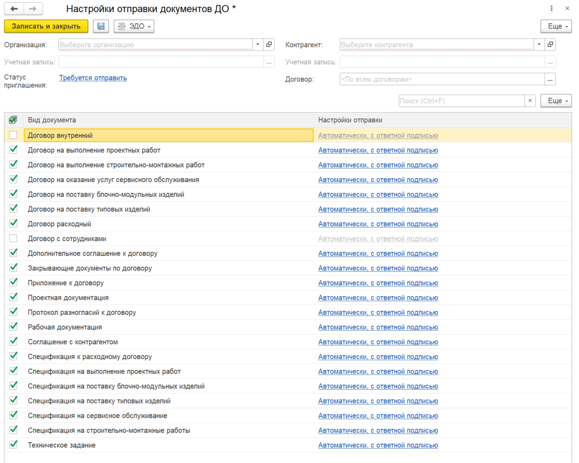Uncheck Договор на выполнение проектных работ
The height and width of the screenshot is (463, 579).
click(x=13, y=150)
